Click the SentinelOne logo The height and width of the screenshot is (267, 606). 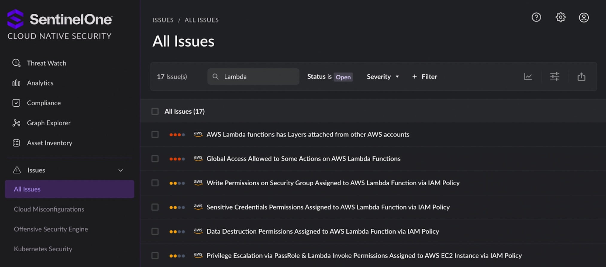tap(60, 19)
